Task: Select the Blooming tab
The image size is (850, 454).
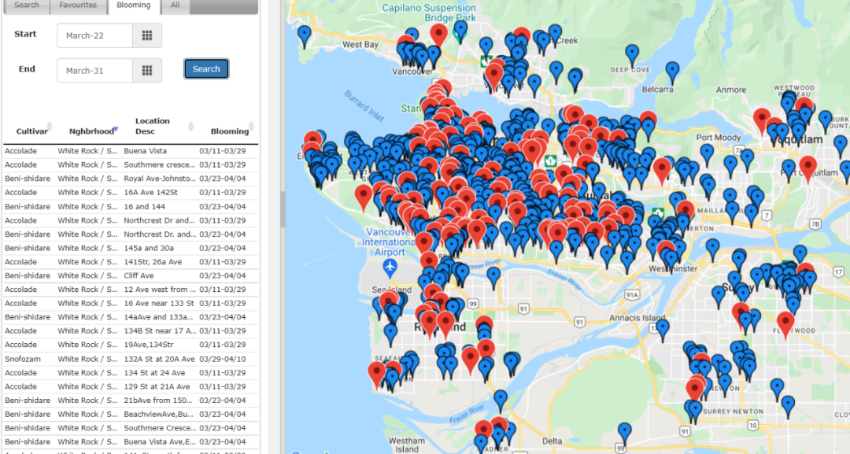Action: 133,6
